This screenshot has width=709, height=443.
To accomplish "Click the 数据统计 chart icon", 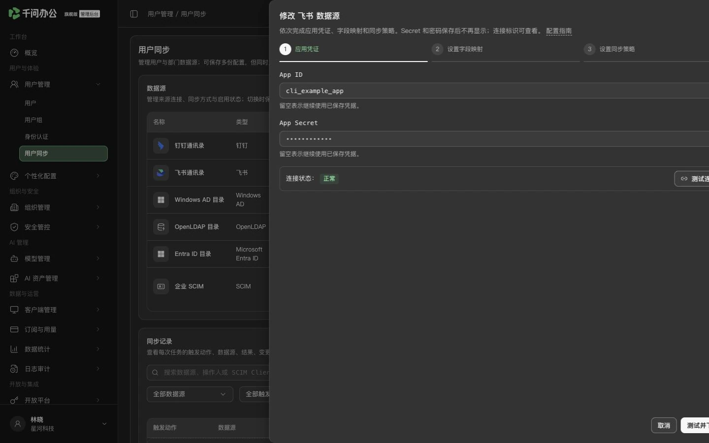I will (x=14, y=349).
